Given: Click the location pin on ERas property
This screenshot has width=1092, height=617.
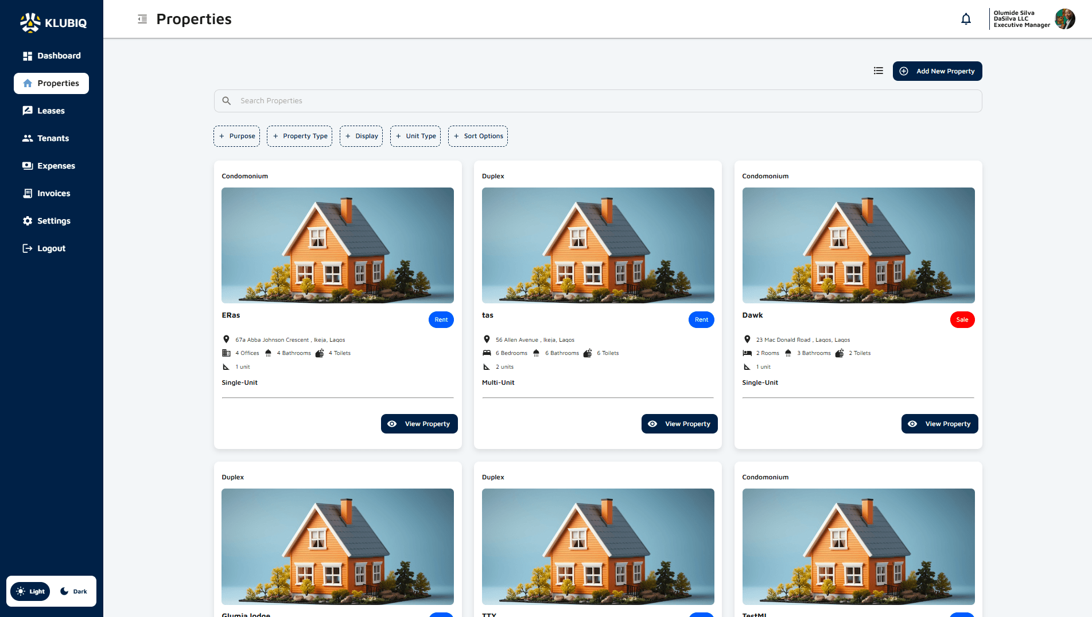Looking at the screenshot, I should (226, 339).
